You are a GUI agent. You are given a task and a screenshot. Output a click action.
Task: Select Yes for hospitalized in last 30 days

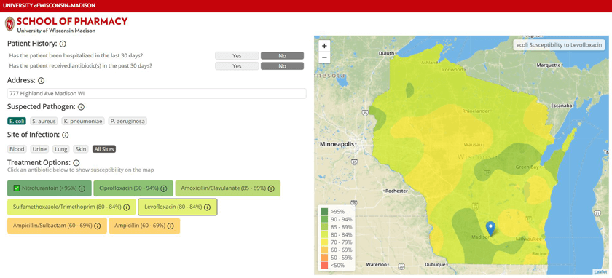[x=237, y=56]
